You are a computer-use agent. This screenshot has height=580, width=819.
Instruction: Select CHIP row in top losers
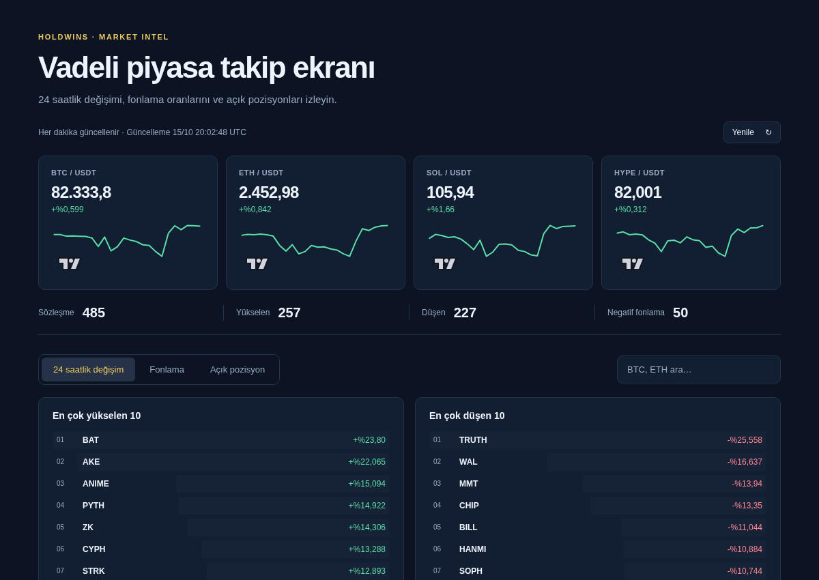(x=598, y=506)
